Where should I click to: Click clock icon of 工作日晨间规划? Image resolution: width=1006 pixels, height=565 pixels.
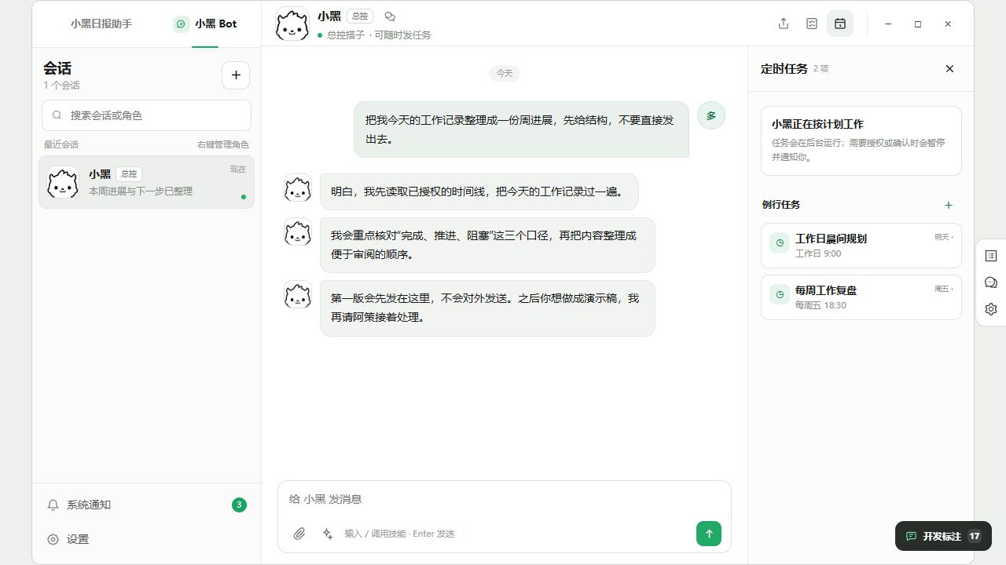pyautogui.click(x=780, y=242)
